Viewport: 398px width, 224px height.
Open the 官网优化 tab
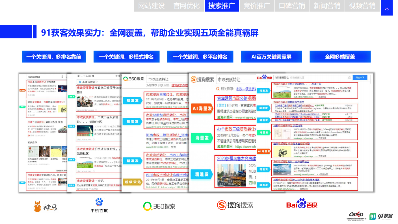pos(187,6)
